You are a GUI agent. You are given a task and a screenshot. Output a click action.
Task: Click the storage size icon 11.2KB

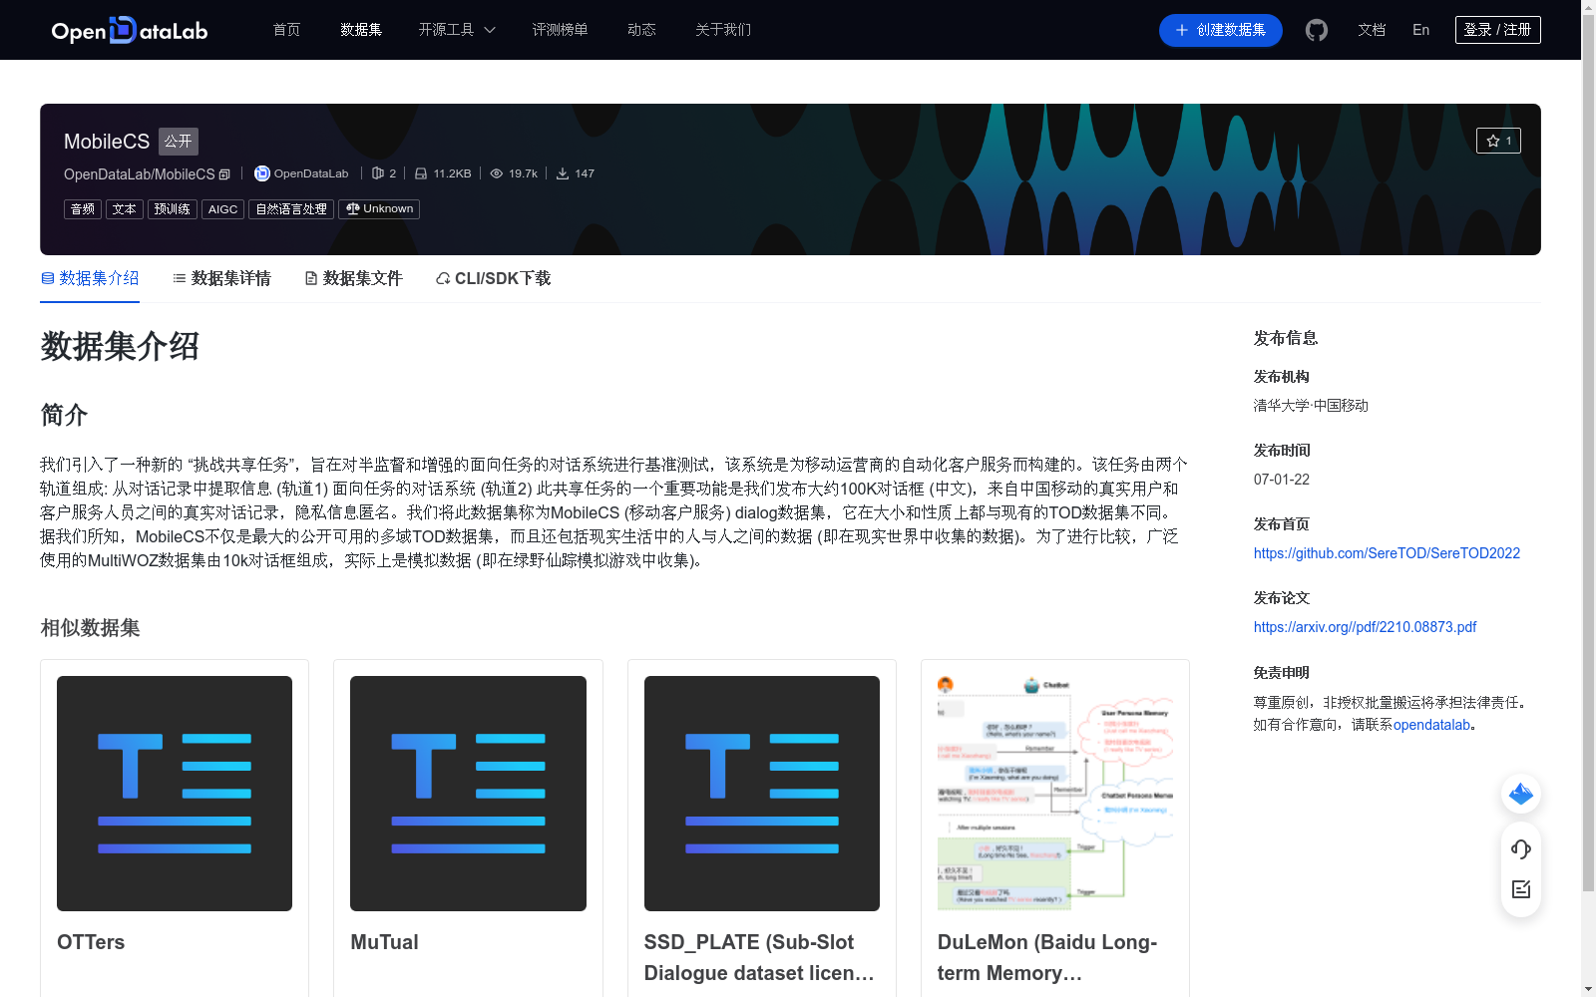point(421,173)
